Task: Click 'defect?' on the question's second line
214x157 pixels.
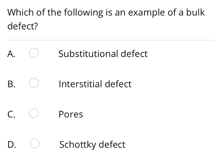Action: [x=23, y=26]
